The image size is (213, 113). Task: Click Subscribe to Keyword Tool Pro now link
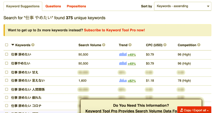click(x=114, y=30)
